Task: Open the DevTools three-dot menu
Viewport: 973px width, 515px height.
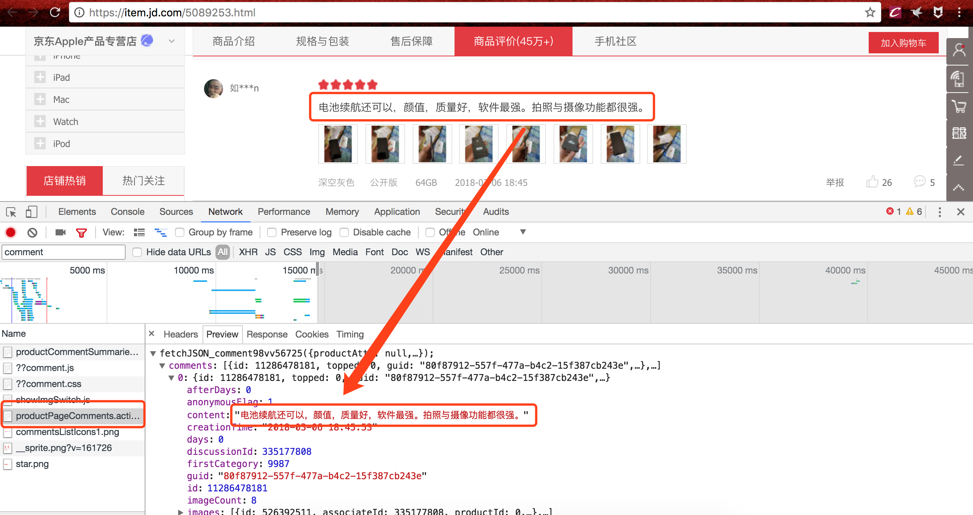Action: click(940, 212)
